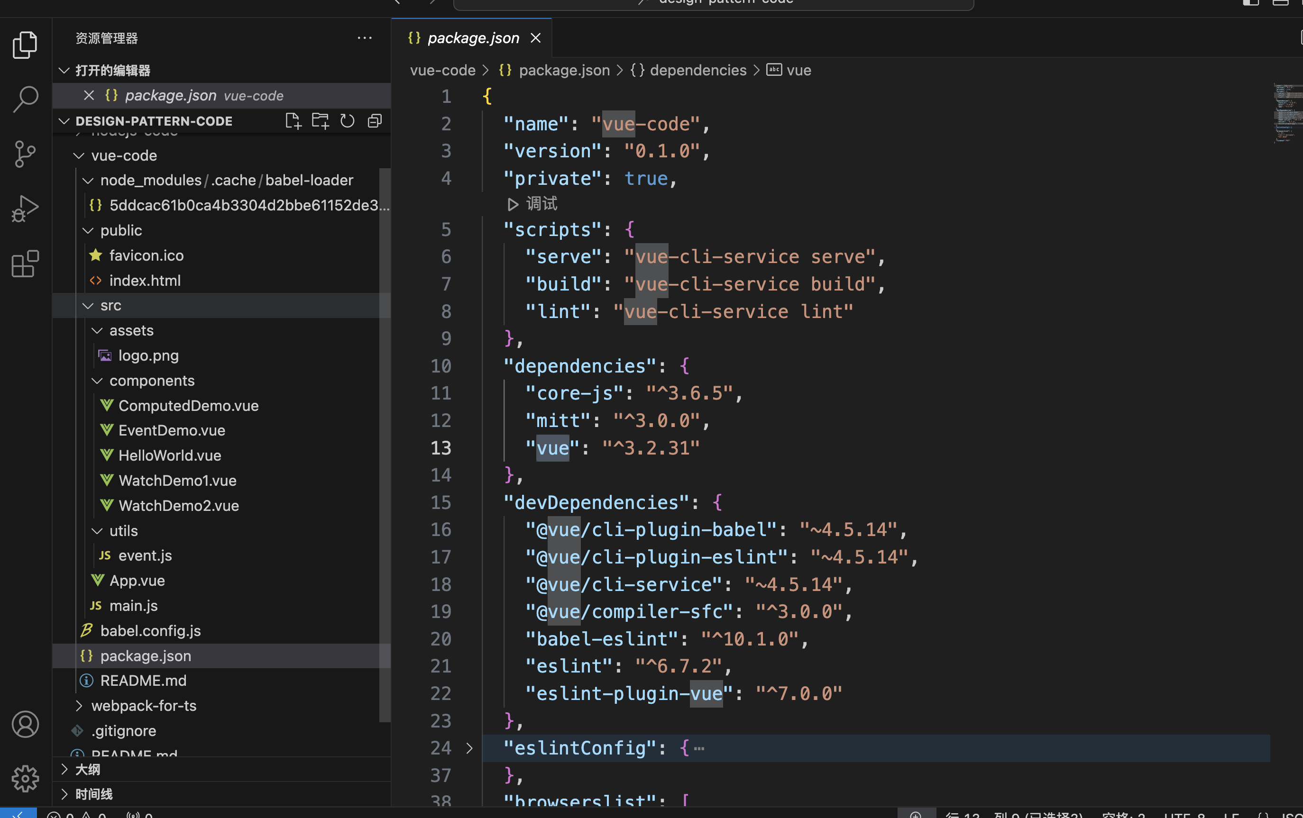The width and height of the screenshot is (1303, 818).
Task: Click the explorer vertical scrollbar
Action: click(385, 445)
